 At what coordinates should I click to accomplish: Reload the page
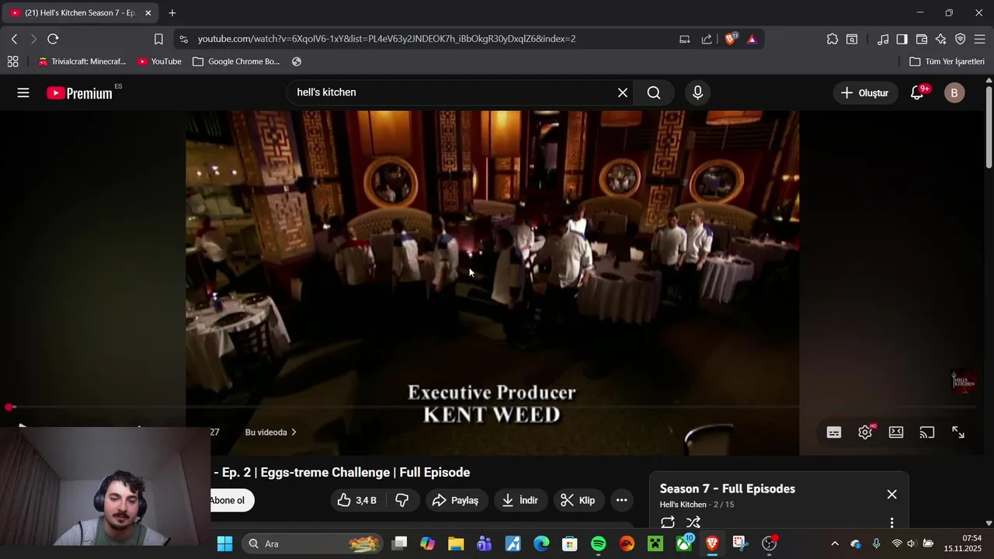[x=53, y=39]
